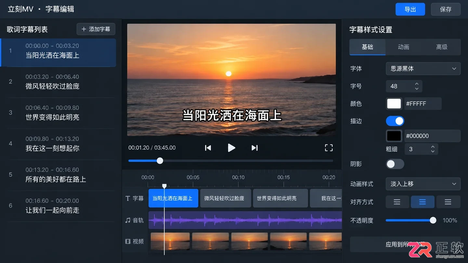
Task: Click the playback progress slider handle
Action: coord(160,161)
